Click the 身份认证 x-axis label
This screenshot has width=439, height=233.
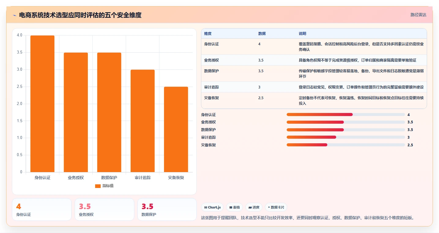point(43,178)
